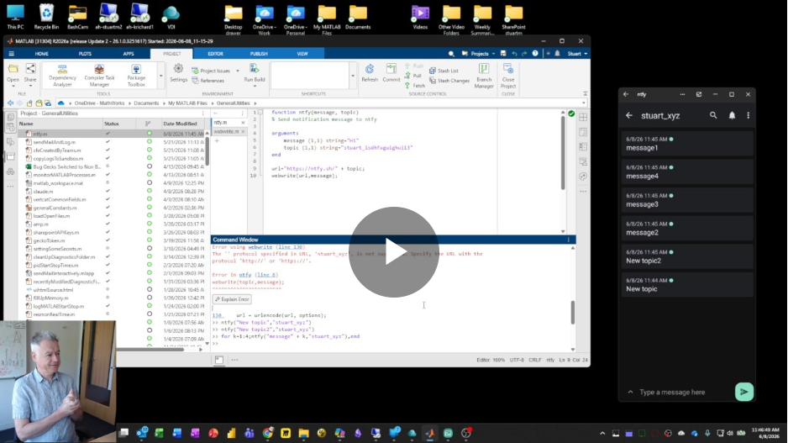Open project References
Viewport: 788px width, 443px height.
pos(208,81)
